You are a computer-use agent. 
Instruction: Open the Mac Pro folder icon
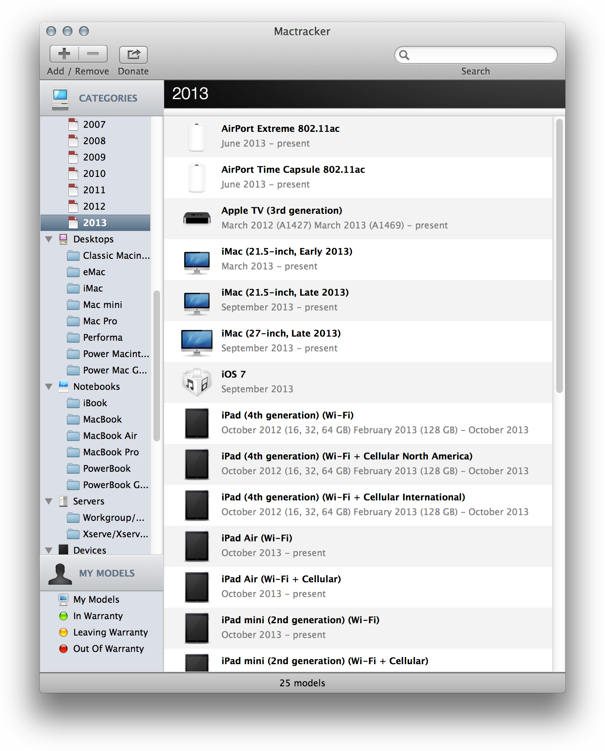point(73,321)
